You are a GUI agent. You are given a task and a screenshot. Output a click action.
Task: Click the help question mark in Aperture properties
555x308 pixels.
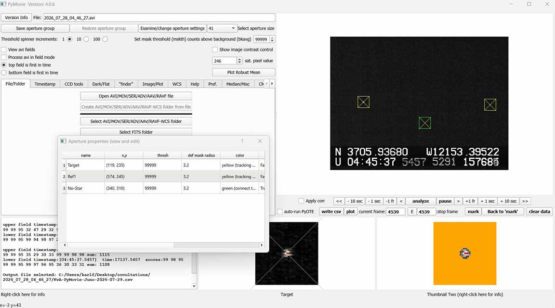click(x=242, y=141)
